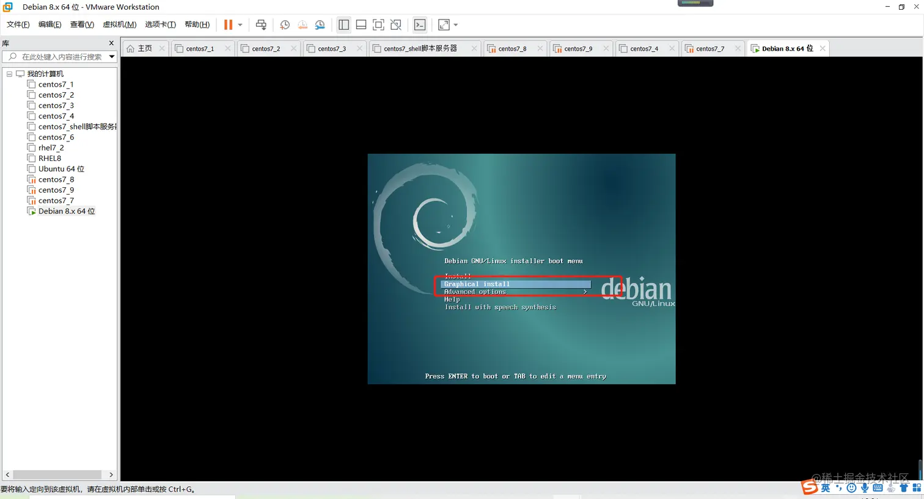Screen dimensions: 924x499
Task: Switch to the centos7_4 tab
Action: pyautogui.click(x=644, y=48)
